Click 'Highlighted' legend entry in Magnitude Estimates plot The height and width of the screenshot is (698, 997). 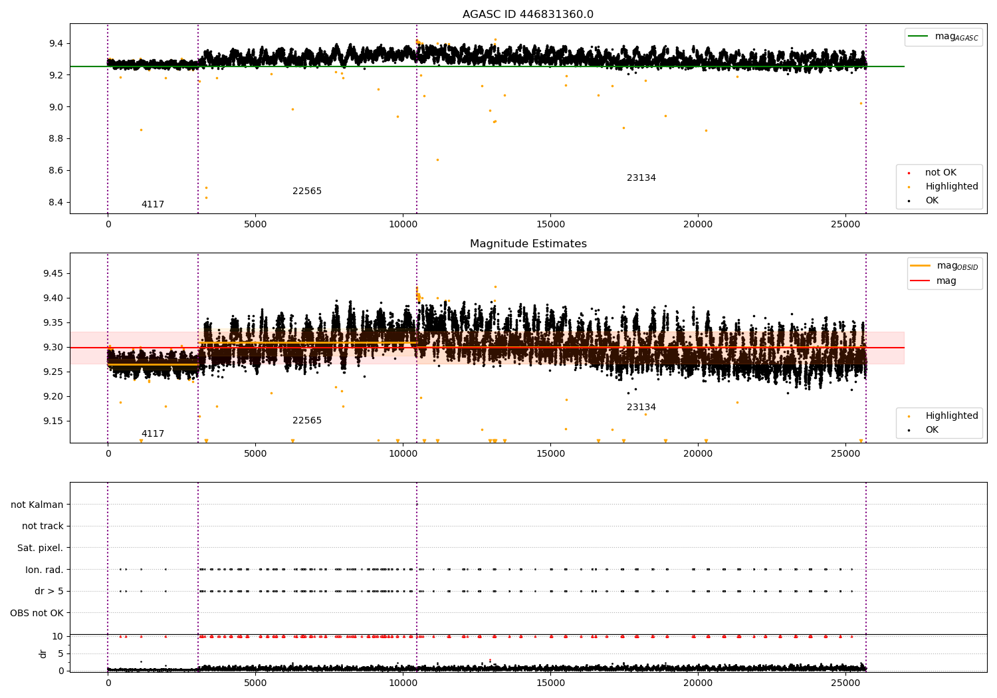tap(952, 416)
